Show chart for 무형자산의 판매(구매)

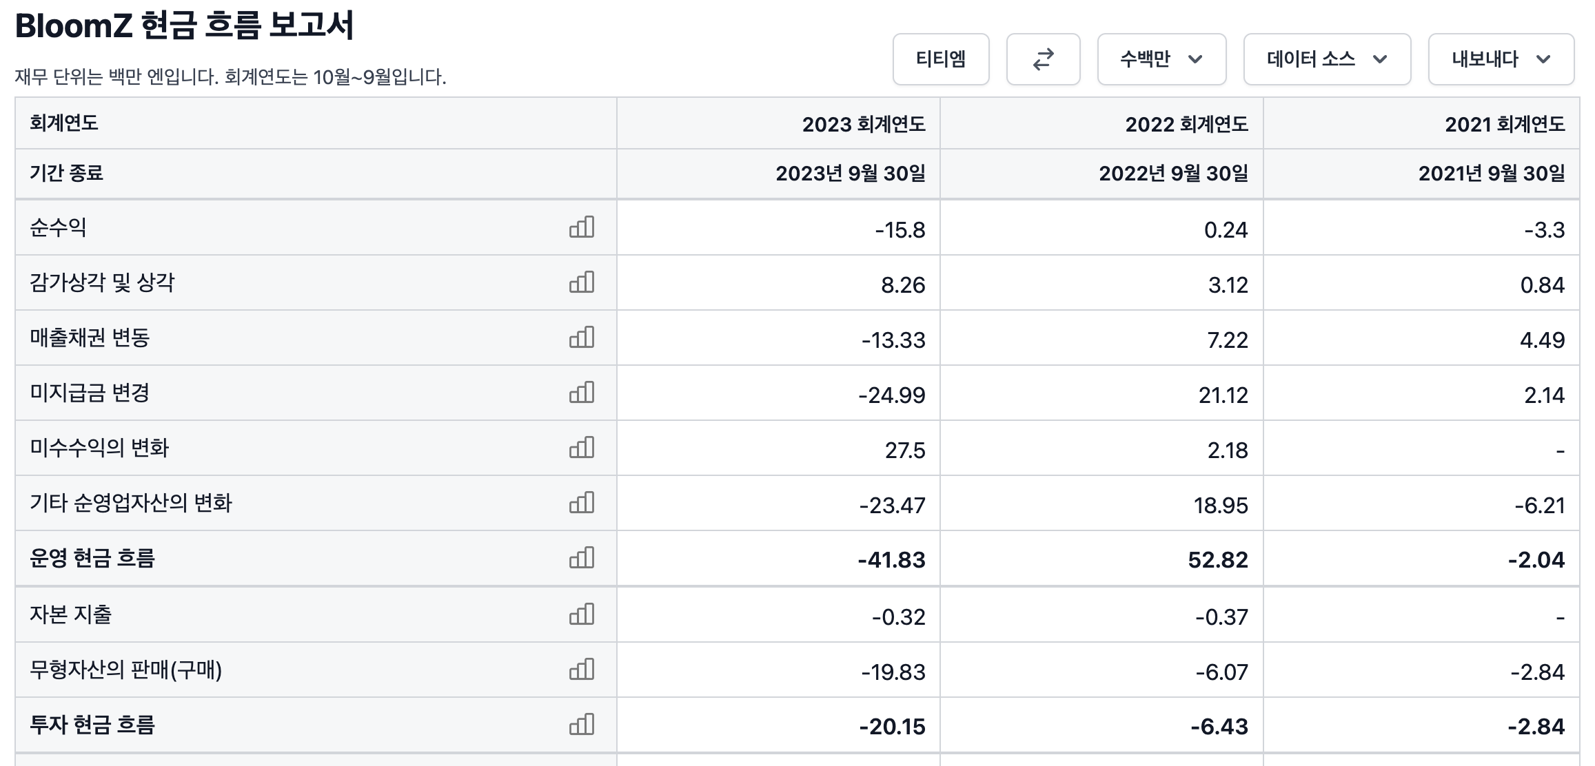pyautogui.click(x=582, y=670)
